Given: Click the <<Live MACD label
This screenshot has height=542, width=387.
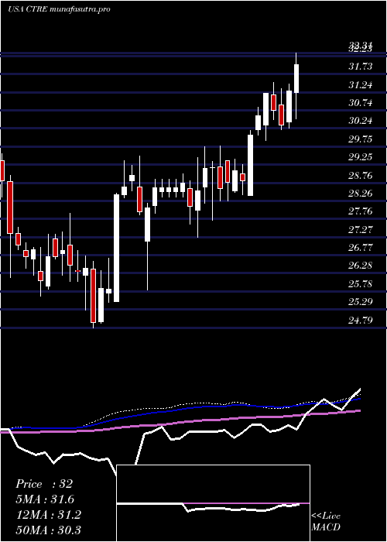Looking at the screenshot, I should (x=326, y=522).
